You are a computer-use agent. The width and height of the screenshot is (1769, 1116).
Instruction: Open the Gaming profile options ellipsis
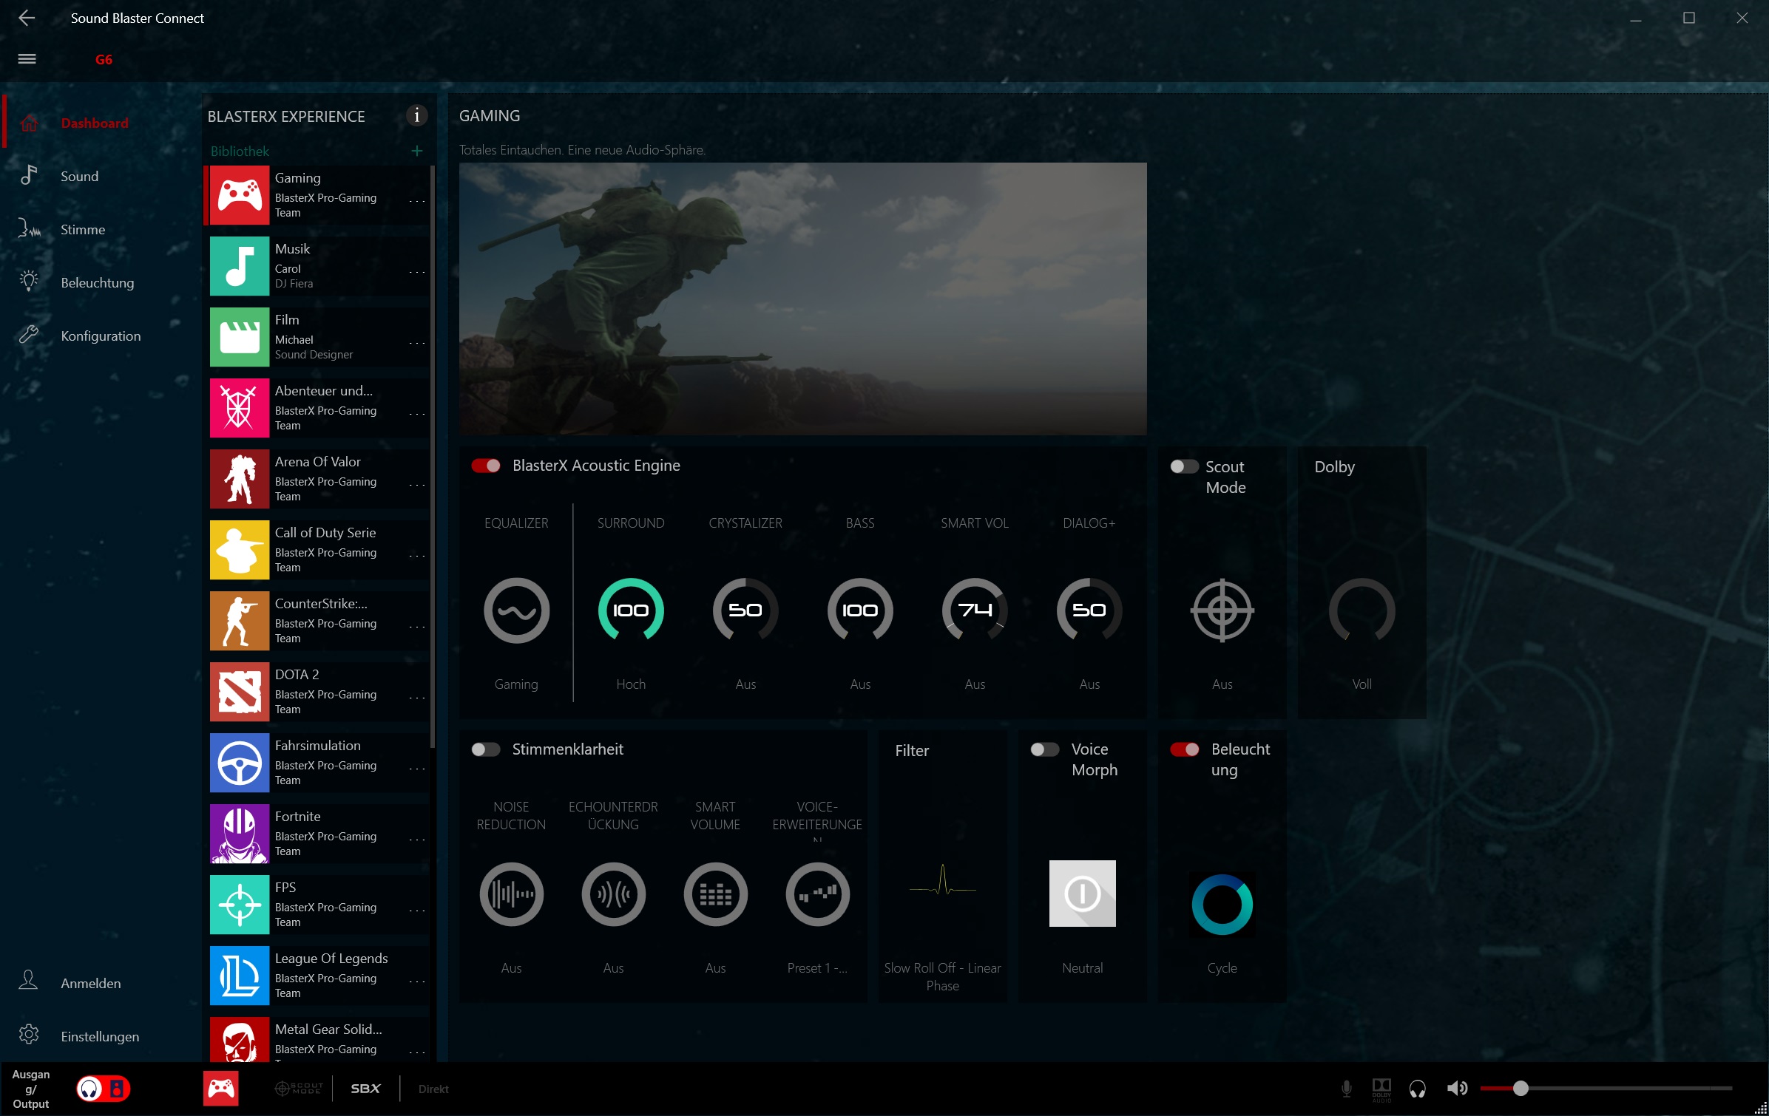pos(417,201)
